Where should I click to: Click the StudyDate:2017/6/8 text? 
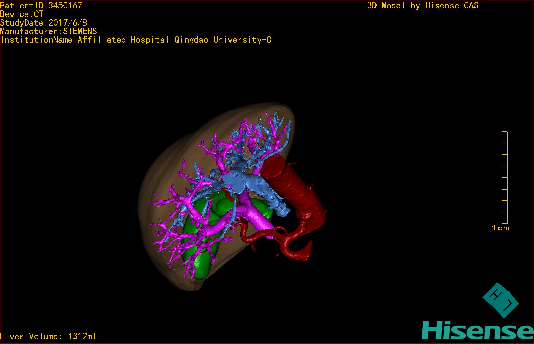[x=44, y=23]
